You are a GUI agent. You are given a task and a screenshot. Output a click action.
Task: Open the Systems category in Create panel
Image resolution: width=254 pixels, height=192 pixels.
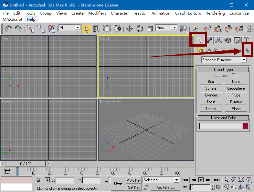click(x=248, y=51)
